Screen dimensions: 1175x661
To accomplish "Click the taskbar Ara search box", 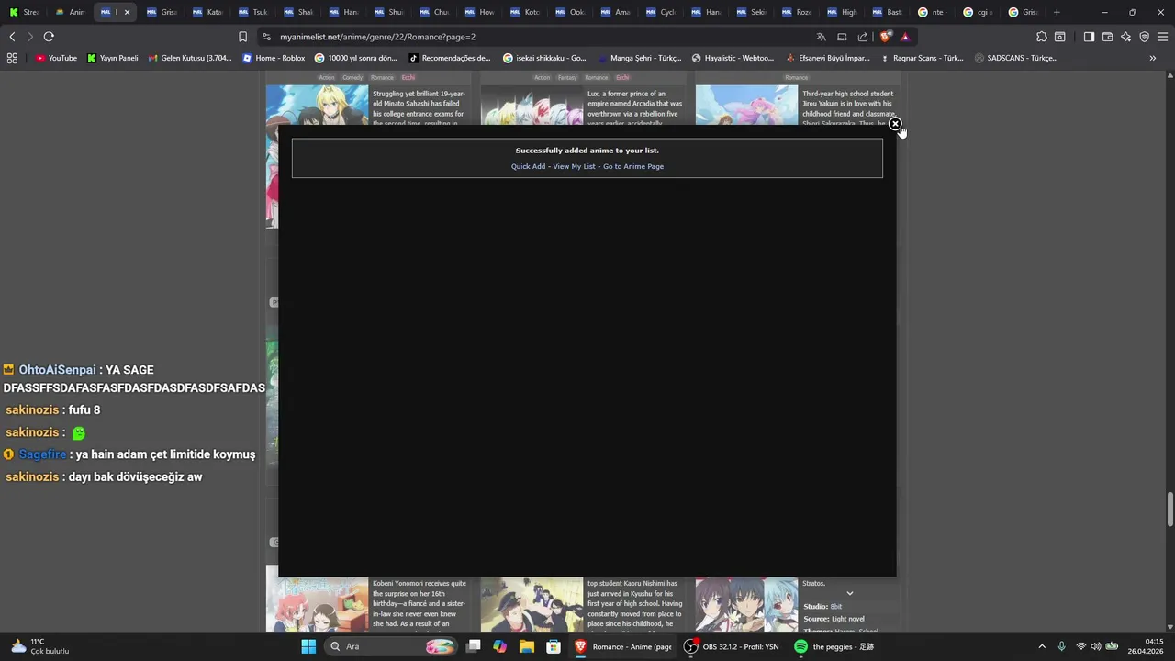I will coord(393,646).
